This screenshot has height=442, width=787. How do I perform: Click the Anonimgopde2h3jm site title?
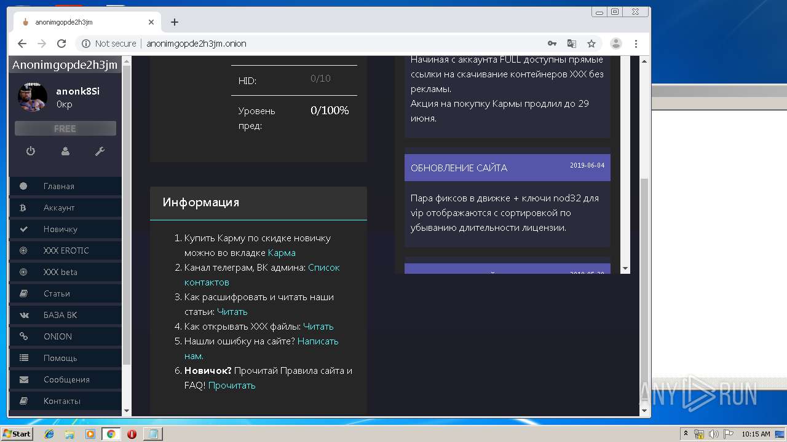[65, 64]
